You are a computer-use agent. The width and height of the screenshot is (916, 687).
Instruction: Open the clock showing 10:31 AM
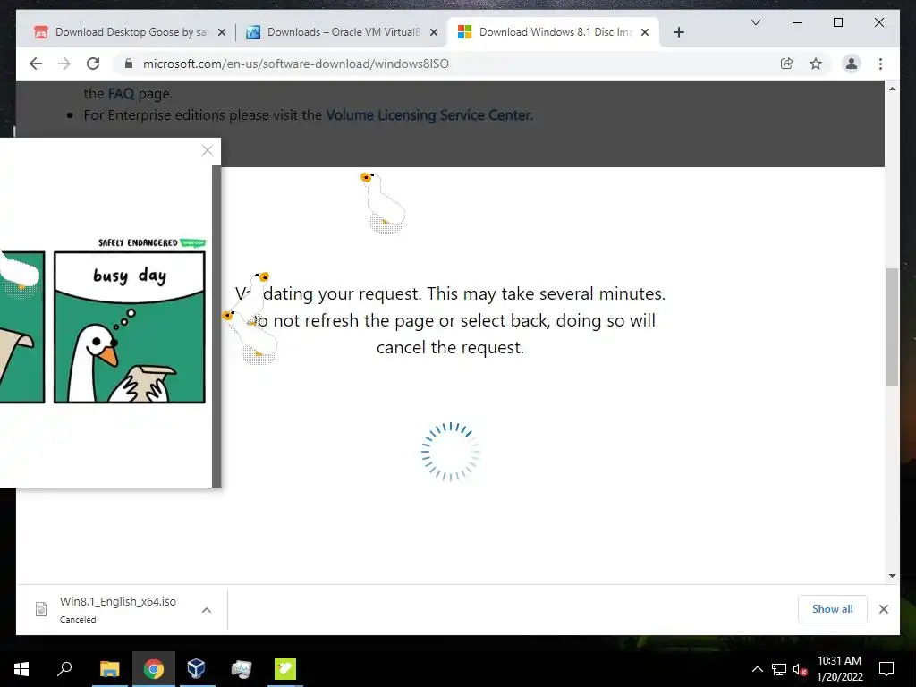click(x=839, y=669)
